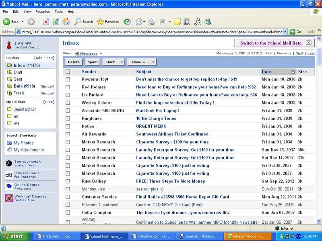The image size is (322, 241).
Task: Click the My Photos icon
Action: click(9, 143)
